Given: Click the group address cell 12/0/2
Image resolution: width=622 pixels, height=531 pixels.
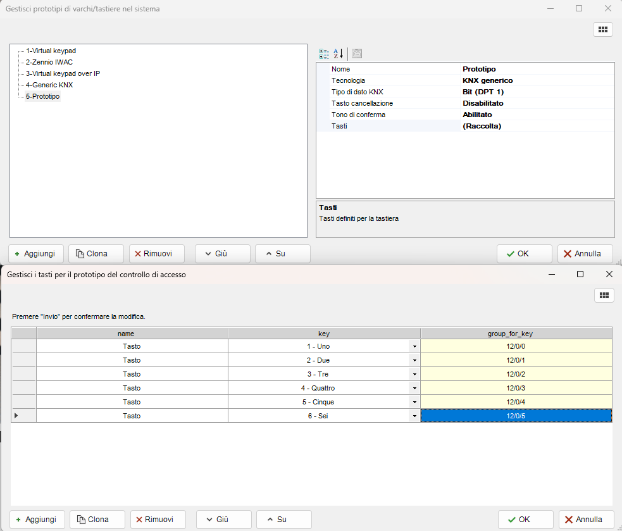Looking at the screenshot, I should pyautogui.click(x=516, y=374).
